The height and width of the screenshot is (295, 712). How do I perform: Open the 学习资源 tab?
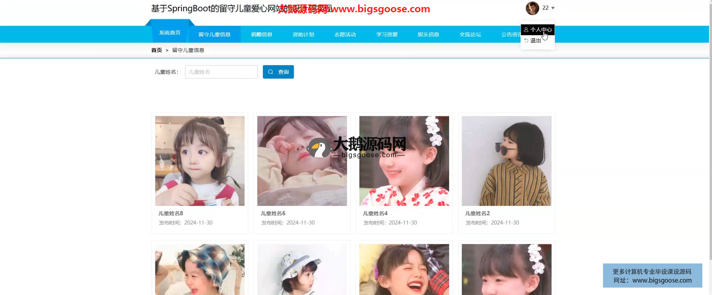387,35
